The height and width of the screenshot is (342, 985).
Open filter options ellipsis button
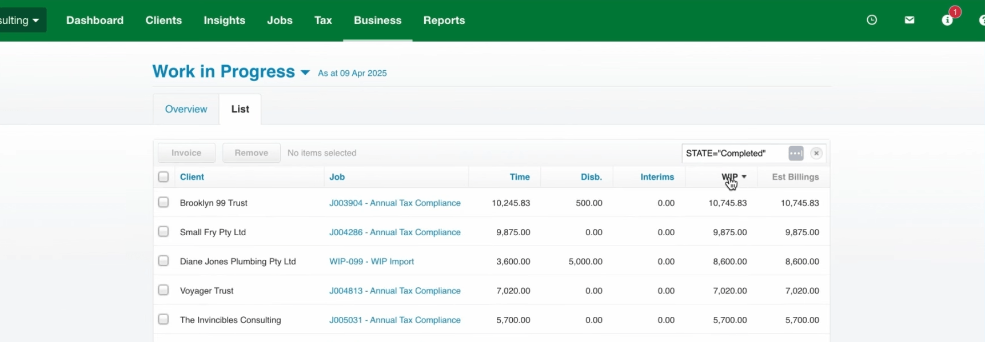tap(796, 153)
